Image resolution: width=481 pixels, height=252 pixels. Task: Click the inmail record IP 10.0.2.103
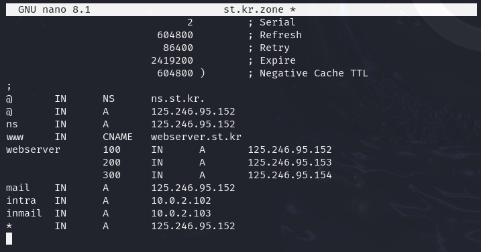click(x=181, y=213)
